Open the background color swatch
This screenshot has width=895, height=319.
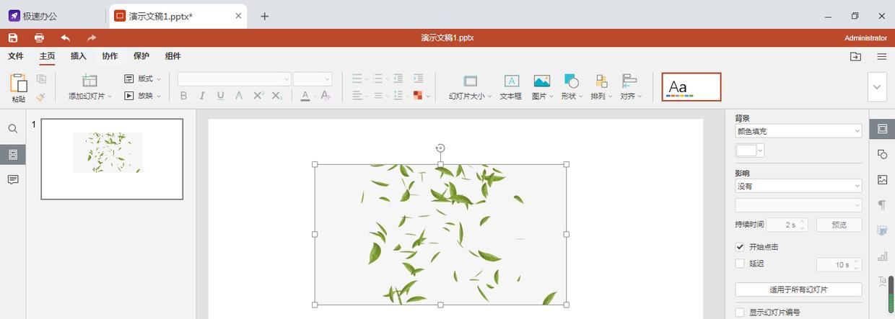pyautogui.click(x=749, y=150)
